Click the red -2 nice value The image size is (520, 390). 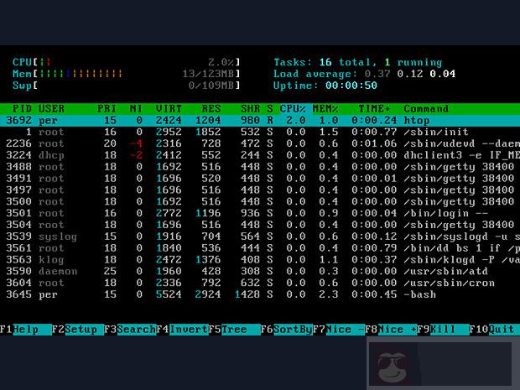pos(136,155)
